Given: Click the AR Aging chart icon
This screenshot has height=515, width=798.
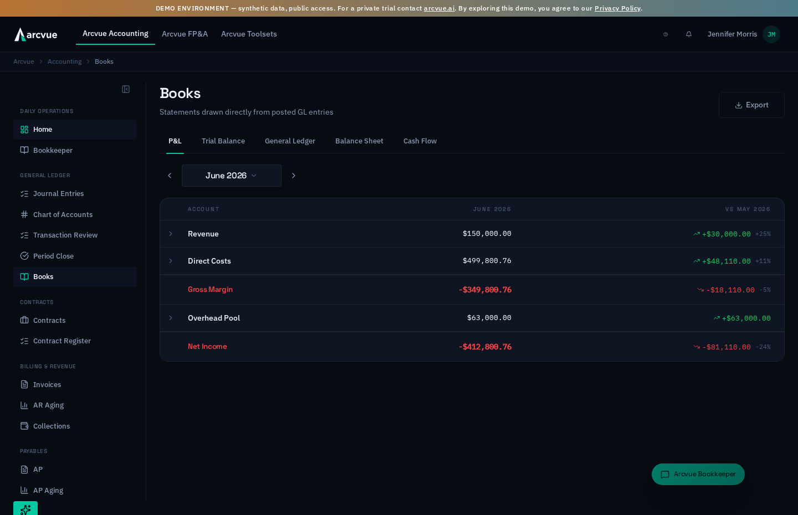Looking at the screenshot, I should [x=24, y=405].
